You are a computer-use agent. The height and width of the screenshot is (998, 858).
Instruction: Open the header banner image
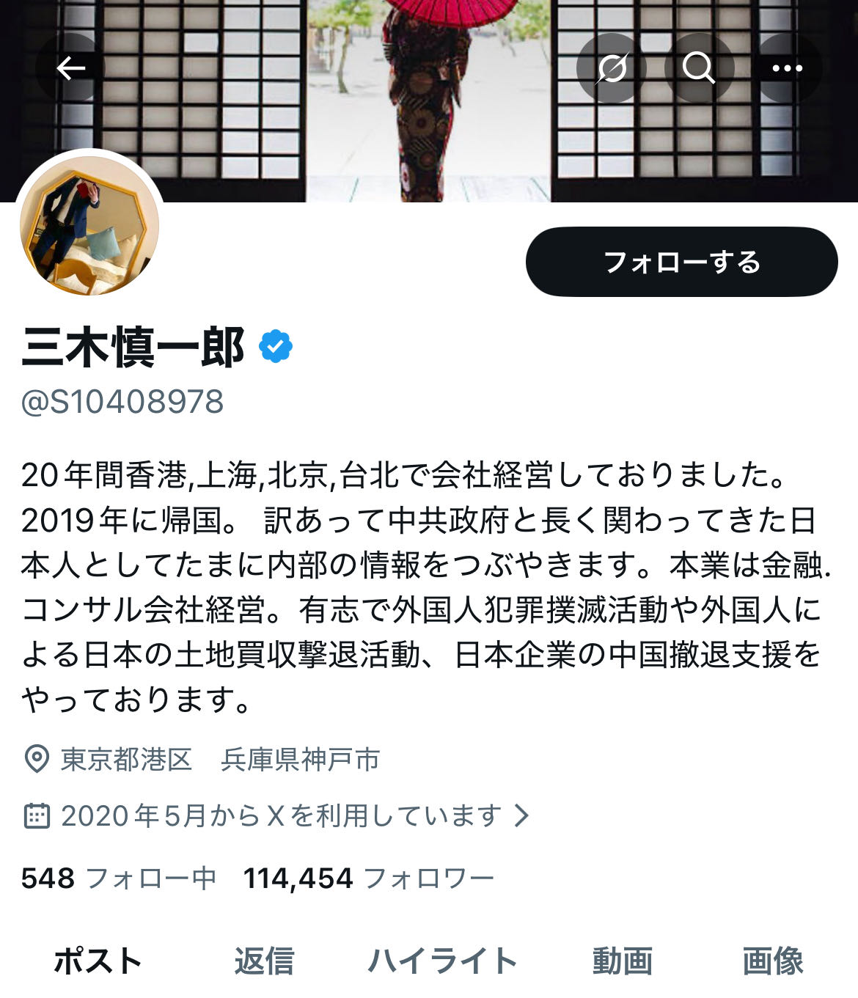(429, 100)
